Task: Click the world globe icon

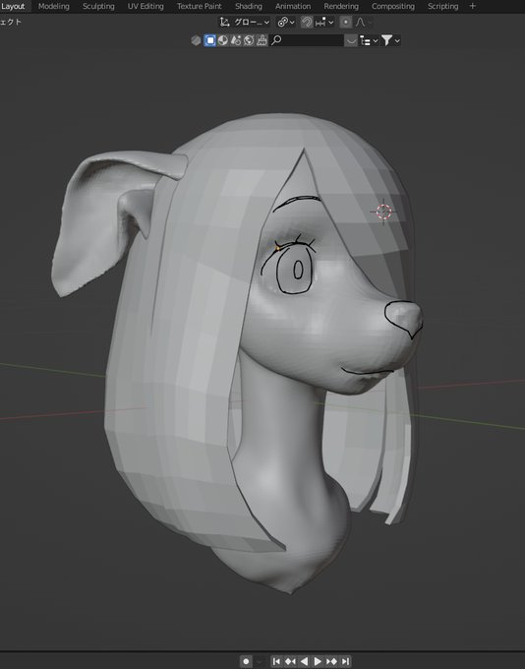Action: click(249, 40)
